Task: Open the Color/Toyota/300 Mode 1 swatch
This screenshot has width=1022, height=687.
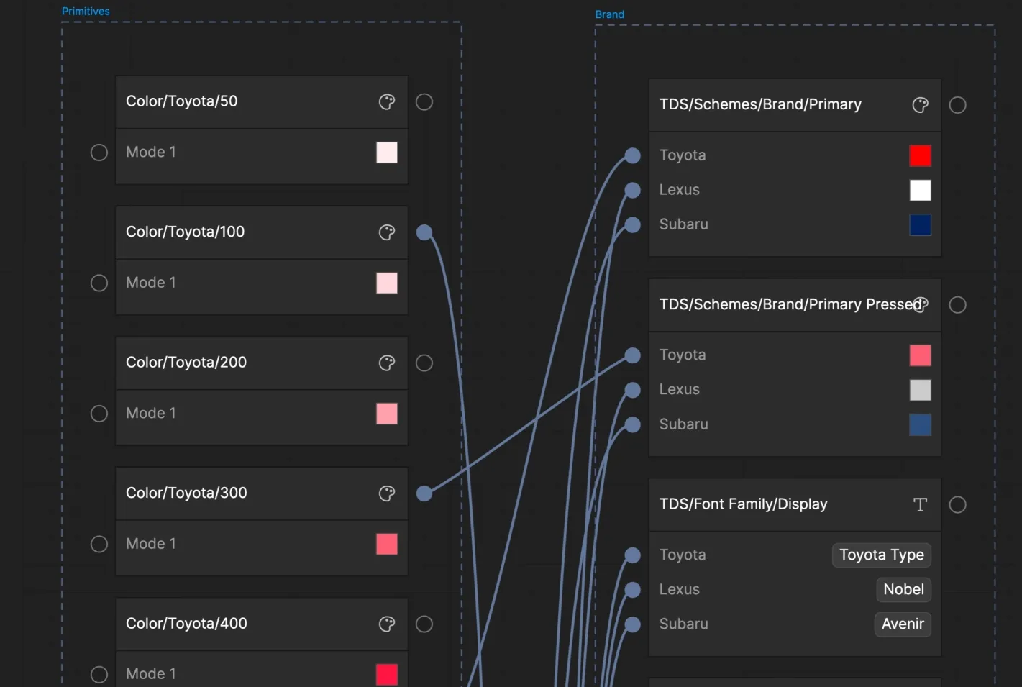Action: coord(387,545)
